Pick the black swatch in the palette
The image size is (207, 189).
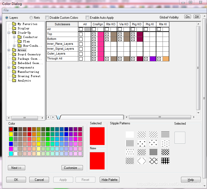(15, 129)
